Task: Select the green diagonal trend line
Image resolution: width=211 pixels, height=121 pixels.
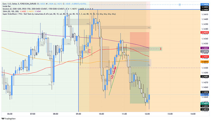Action: (116, 74)
